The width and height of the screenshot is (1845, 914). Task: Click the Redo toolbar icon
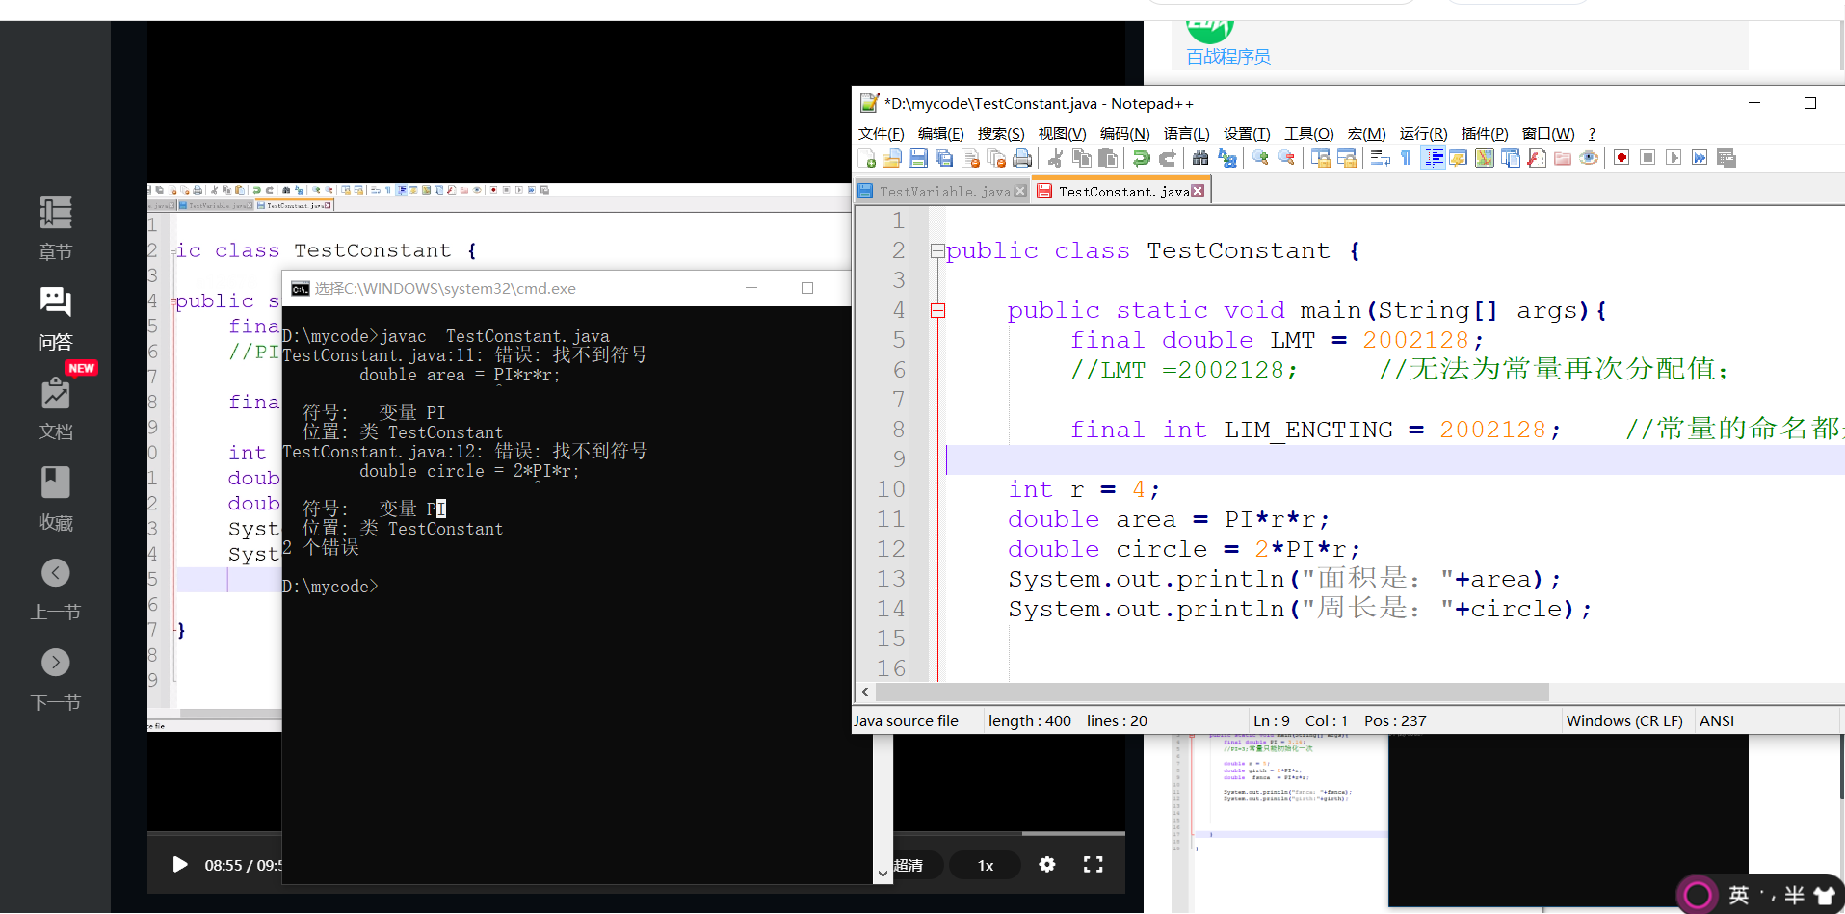[1167, 158]
